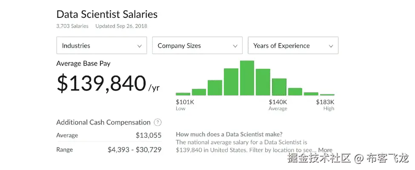Select the third histogram bar from the left
415x170 pixels.
(215, 88)
